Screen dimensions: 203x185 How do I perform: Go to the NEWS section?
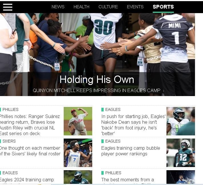click(x=58, y=7)
